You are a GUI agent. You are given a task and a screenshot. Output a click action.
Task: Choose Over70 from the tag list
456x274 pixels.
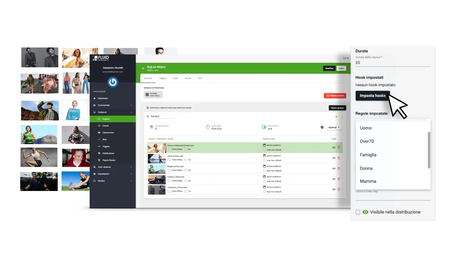point(392,141)
